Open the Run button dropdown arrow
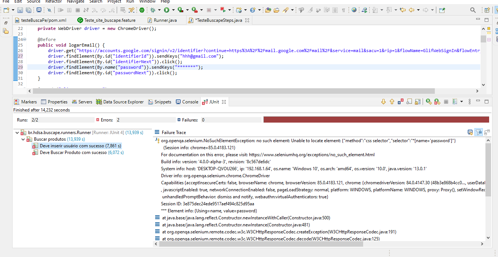Screen dimensions: 498x257 pos(173,10)
